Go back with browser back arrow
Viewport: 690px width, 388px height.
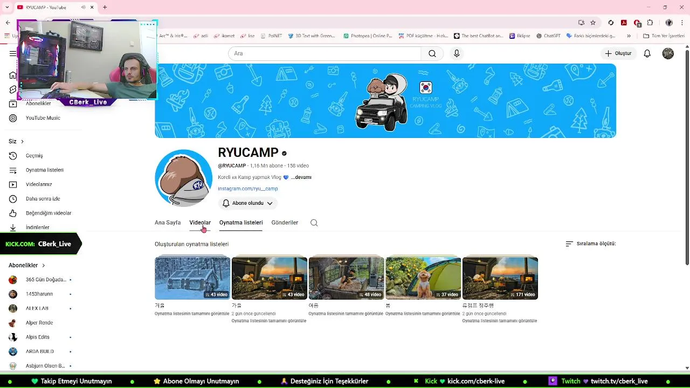(x=8, y=23)
